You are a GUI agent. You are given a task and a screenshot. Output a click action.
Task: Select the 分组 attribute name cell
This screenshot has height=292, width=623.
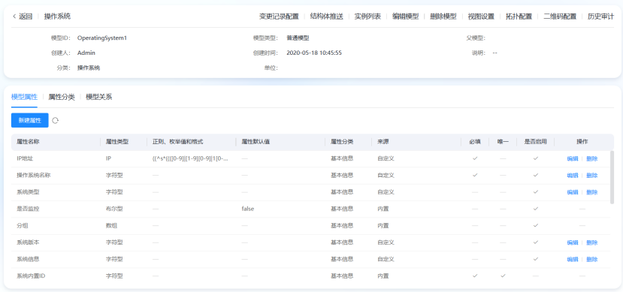23,225
